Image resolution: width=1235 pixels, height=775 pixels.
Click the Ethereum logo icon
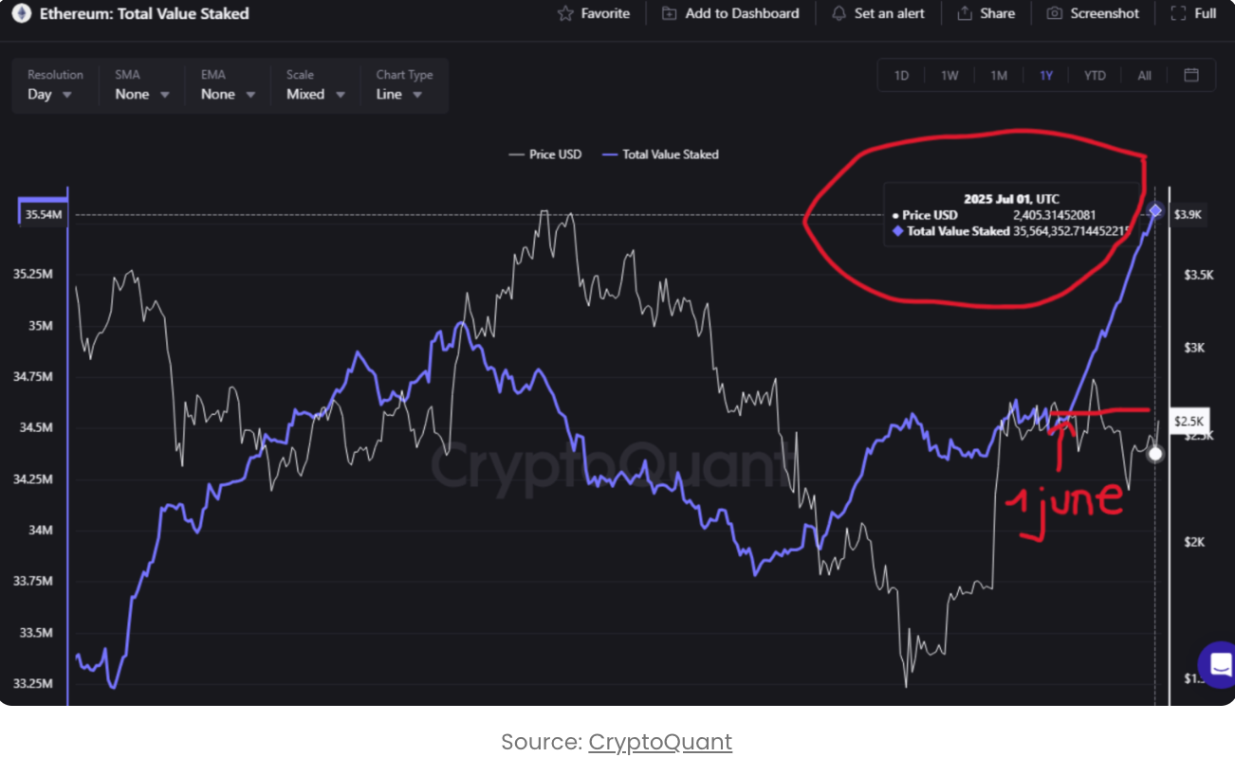click(22, 13)
